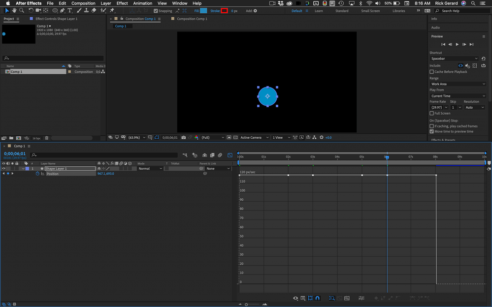492x307 pixels.
Task: Switch to the Learn workspace
Action: pos(319,11)
